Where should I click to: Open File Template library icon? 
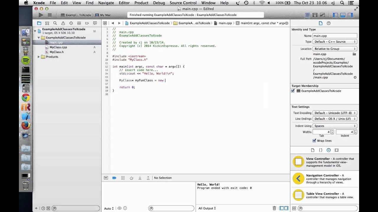313,150
